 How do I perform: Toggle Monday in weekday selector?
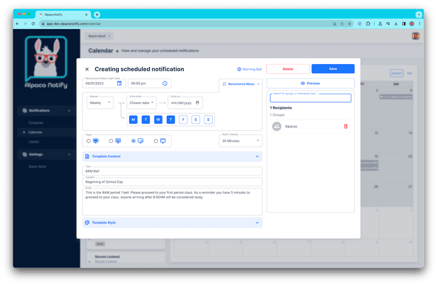click(133, 119)
